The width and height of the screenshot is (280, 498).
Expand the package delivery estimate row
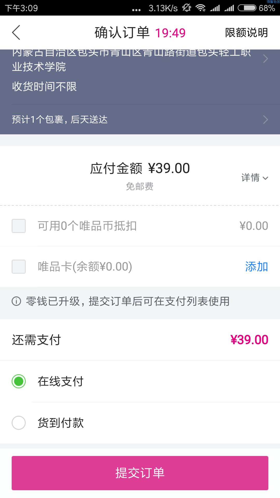(140, 120)
